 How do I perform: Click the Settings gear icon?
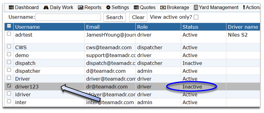point(108,8)
